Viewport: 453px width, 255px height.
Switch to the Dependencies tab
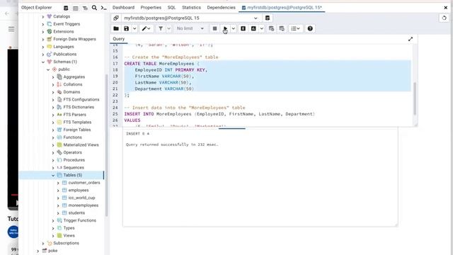(222, 8)
